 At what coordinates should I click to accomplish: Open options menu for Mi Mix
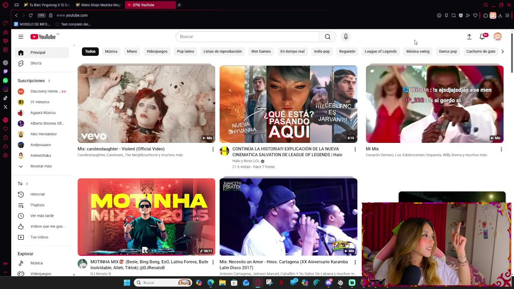[x=501, y=149]
